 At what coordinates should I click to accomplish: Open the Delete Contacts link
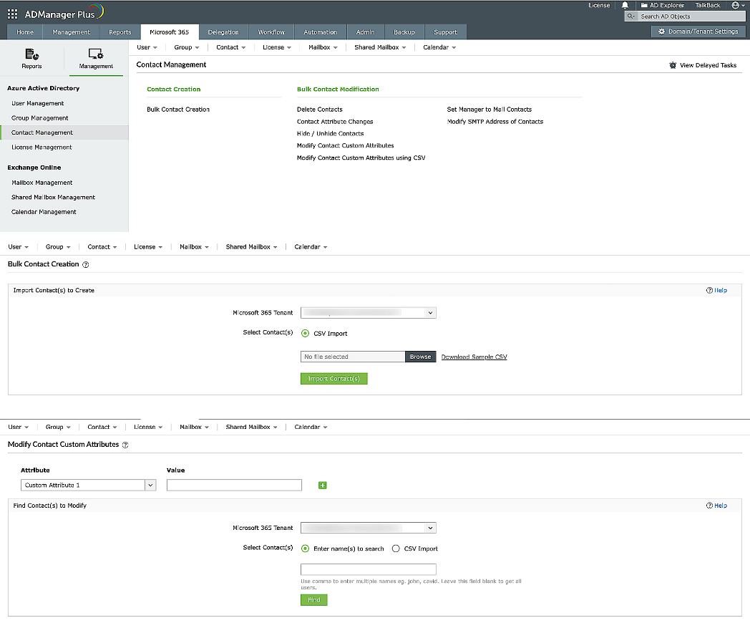(319, 110)
